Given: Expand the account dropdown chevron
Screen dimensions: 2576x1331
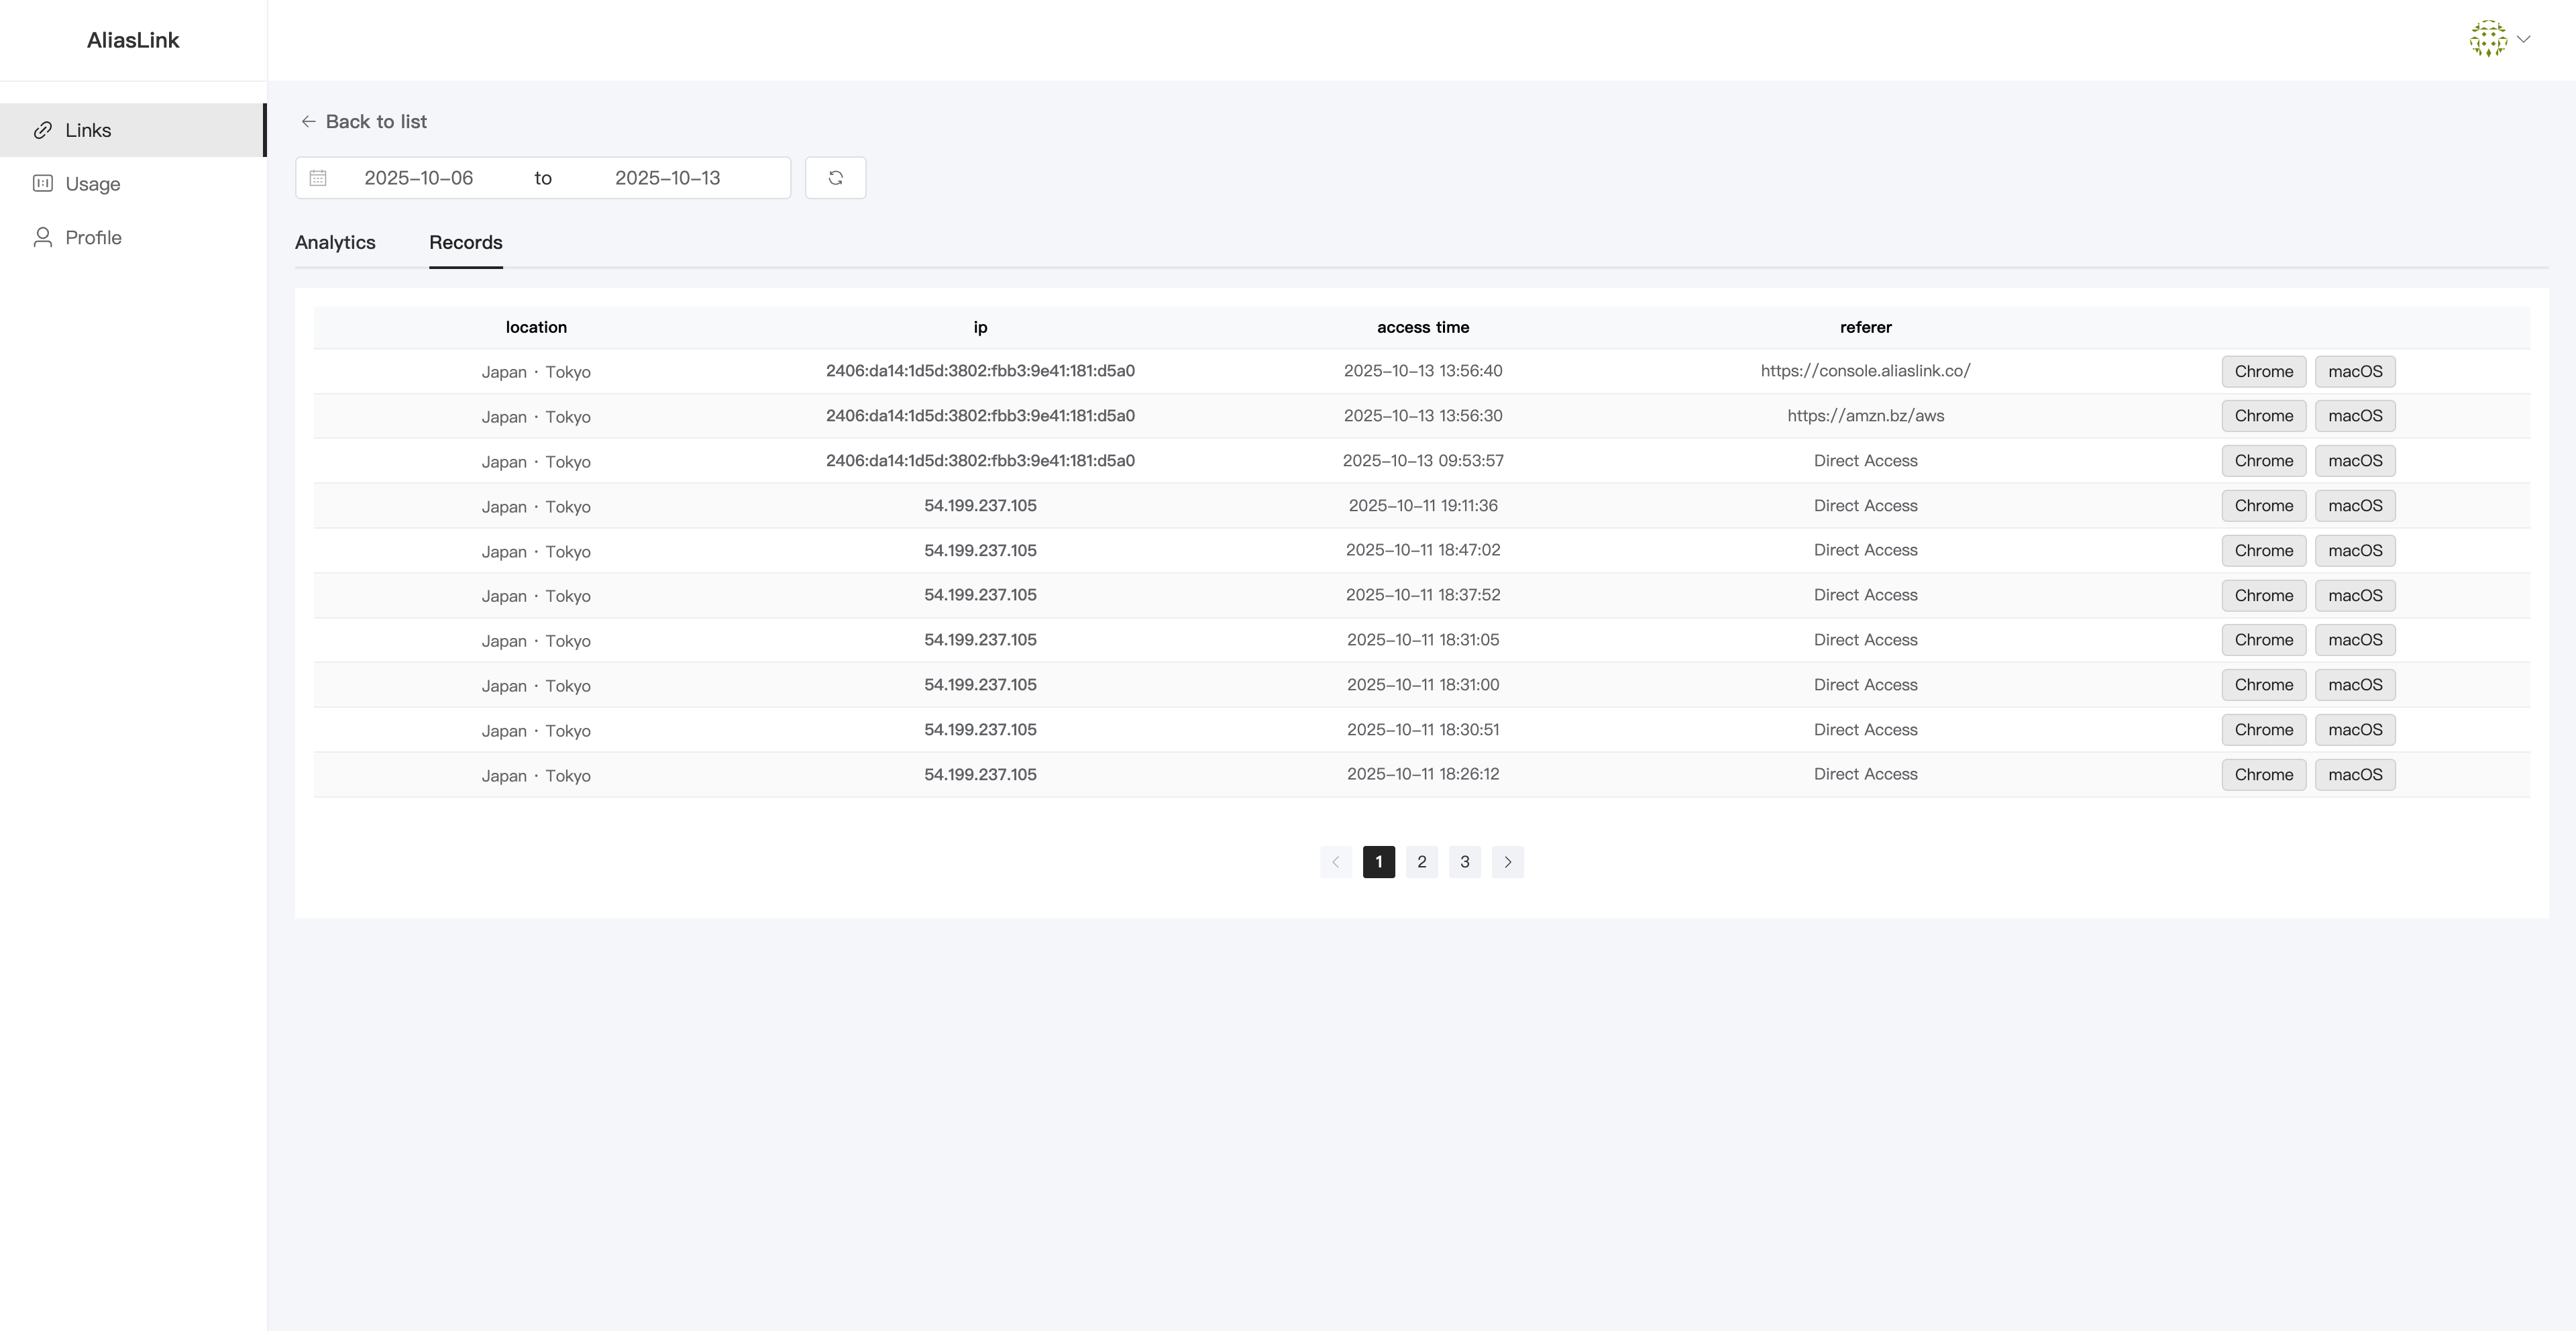Looking at the screenshot, I should click(x=2524, y=39).
